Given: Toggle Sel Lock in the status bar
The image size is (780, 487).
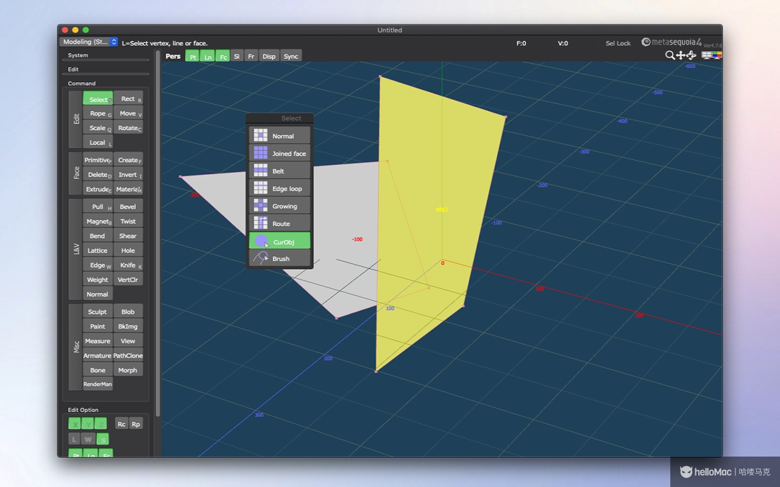Looking at the screenshot, I should pyautogui.click(x=618, y=43).
